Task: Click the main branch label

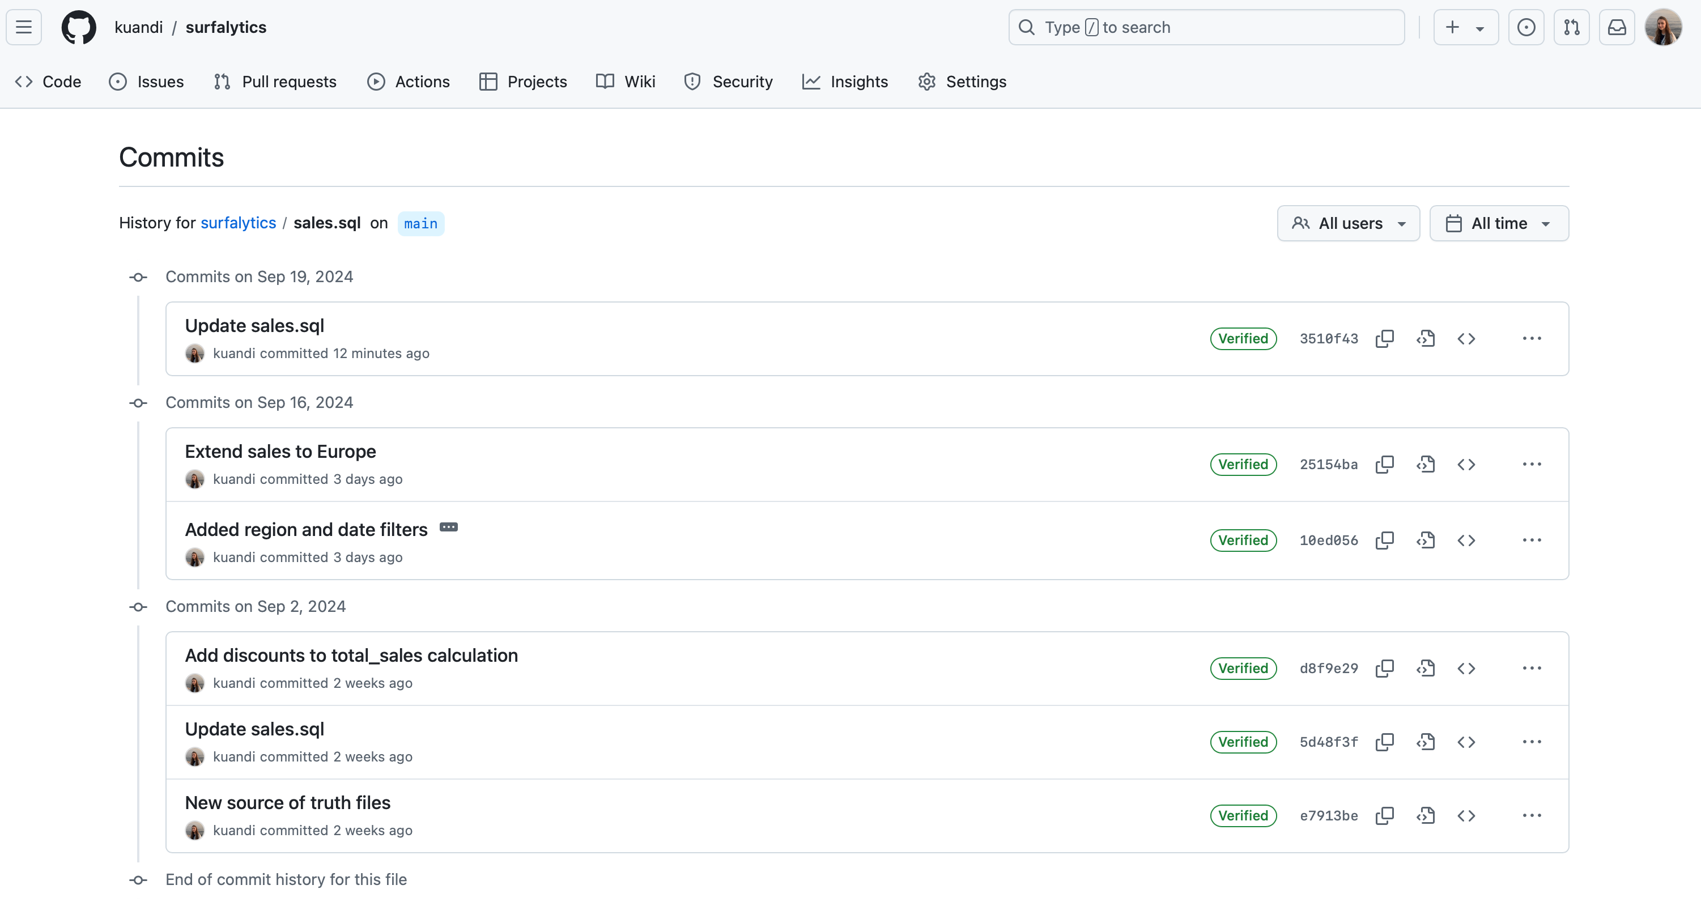Action: (420, 224)
